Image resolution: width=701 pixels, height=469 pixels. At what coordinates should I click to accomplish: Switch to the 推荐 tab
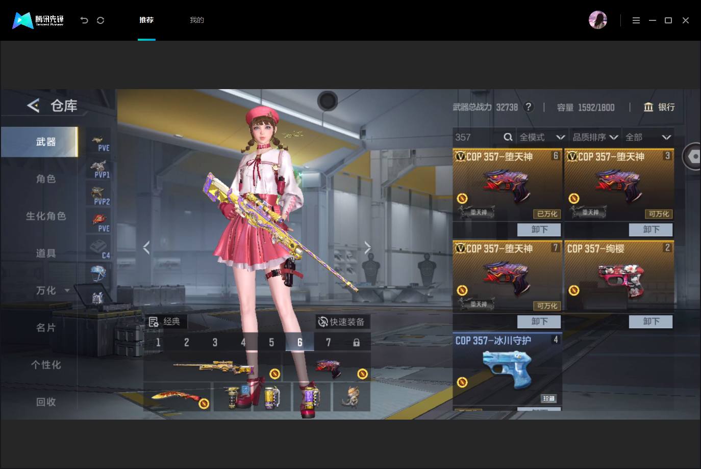(x=146, y=20)
